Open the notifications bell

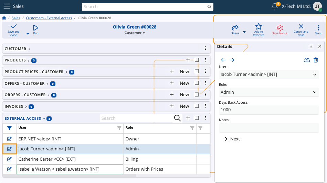tap(275, 6)
